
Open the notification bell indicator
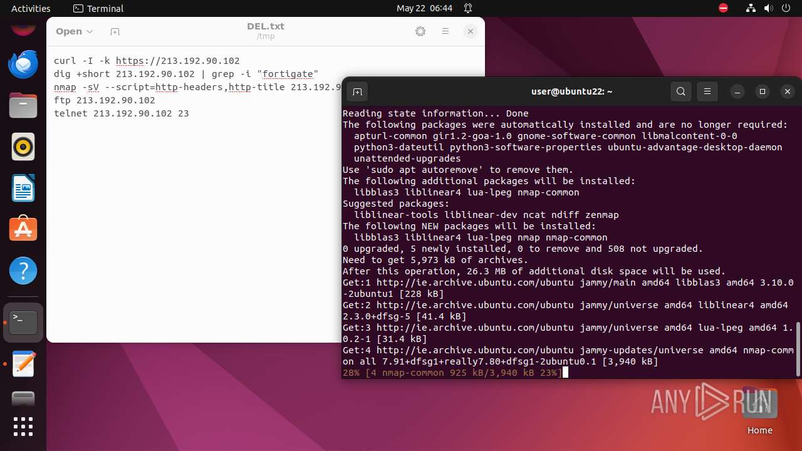468,8
